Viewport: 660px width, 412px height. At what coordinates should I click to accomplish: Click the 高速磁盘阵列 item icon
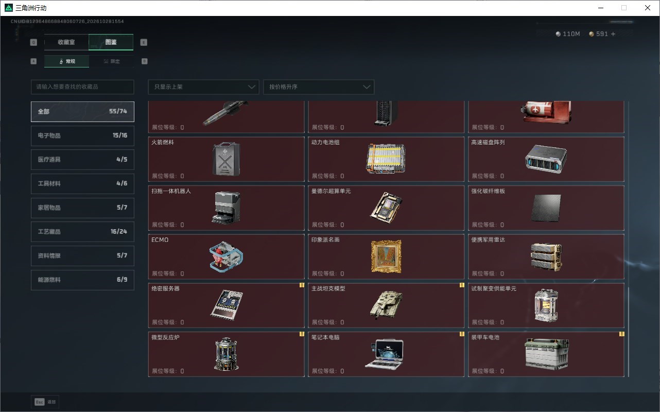tap(546, 158)
